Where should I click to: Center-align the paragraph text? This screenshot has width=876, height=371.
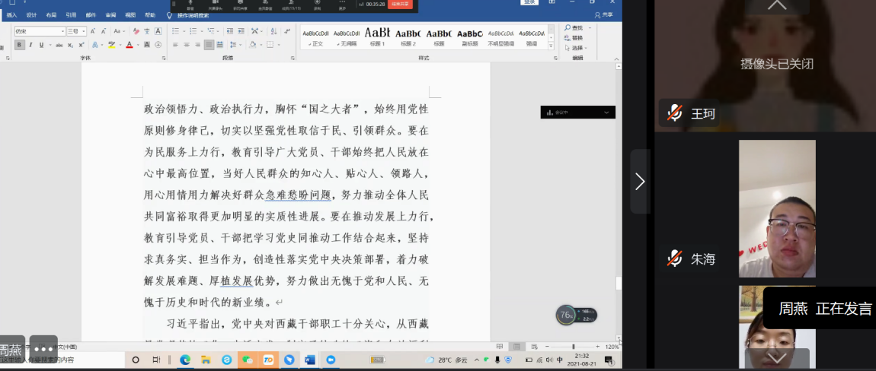[x=186, y=45]
